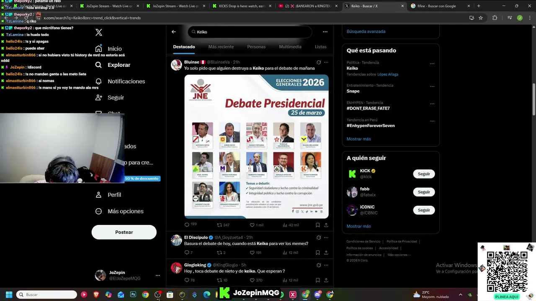
Task: Click Grok icon on El Discípulo tweet
Action: click(319, 237)
